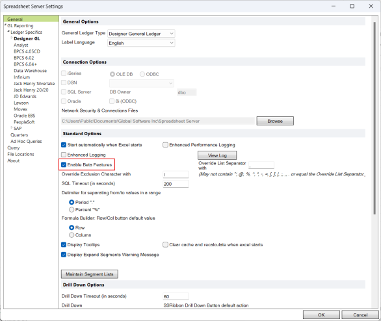
Task: Select BPCS 6.02 in the tree
Action: pyautogui.click(x=24, y=58)
